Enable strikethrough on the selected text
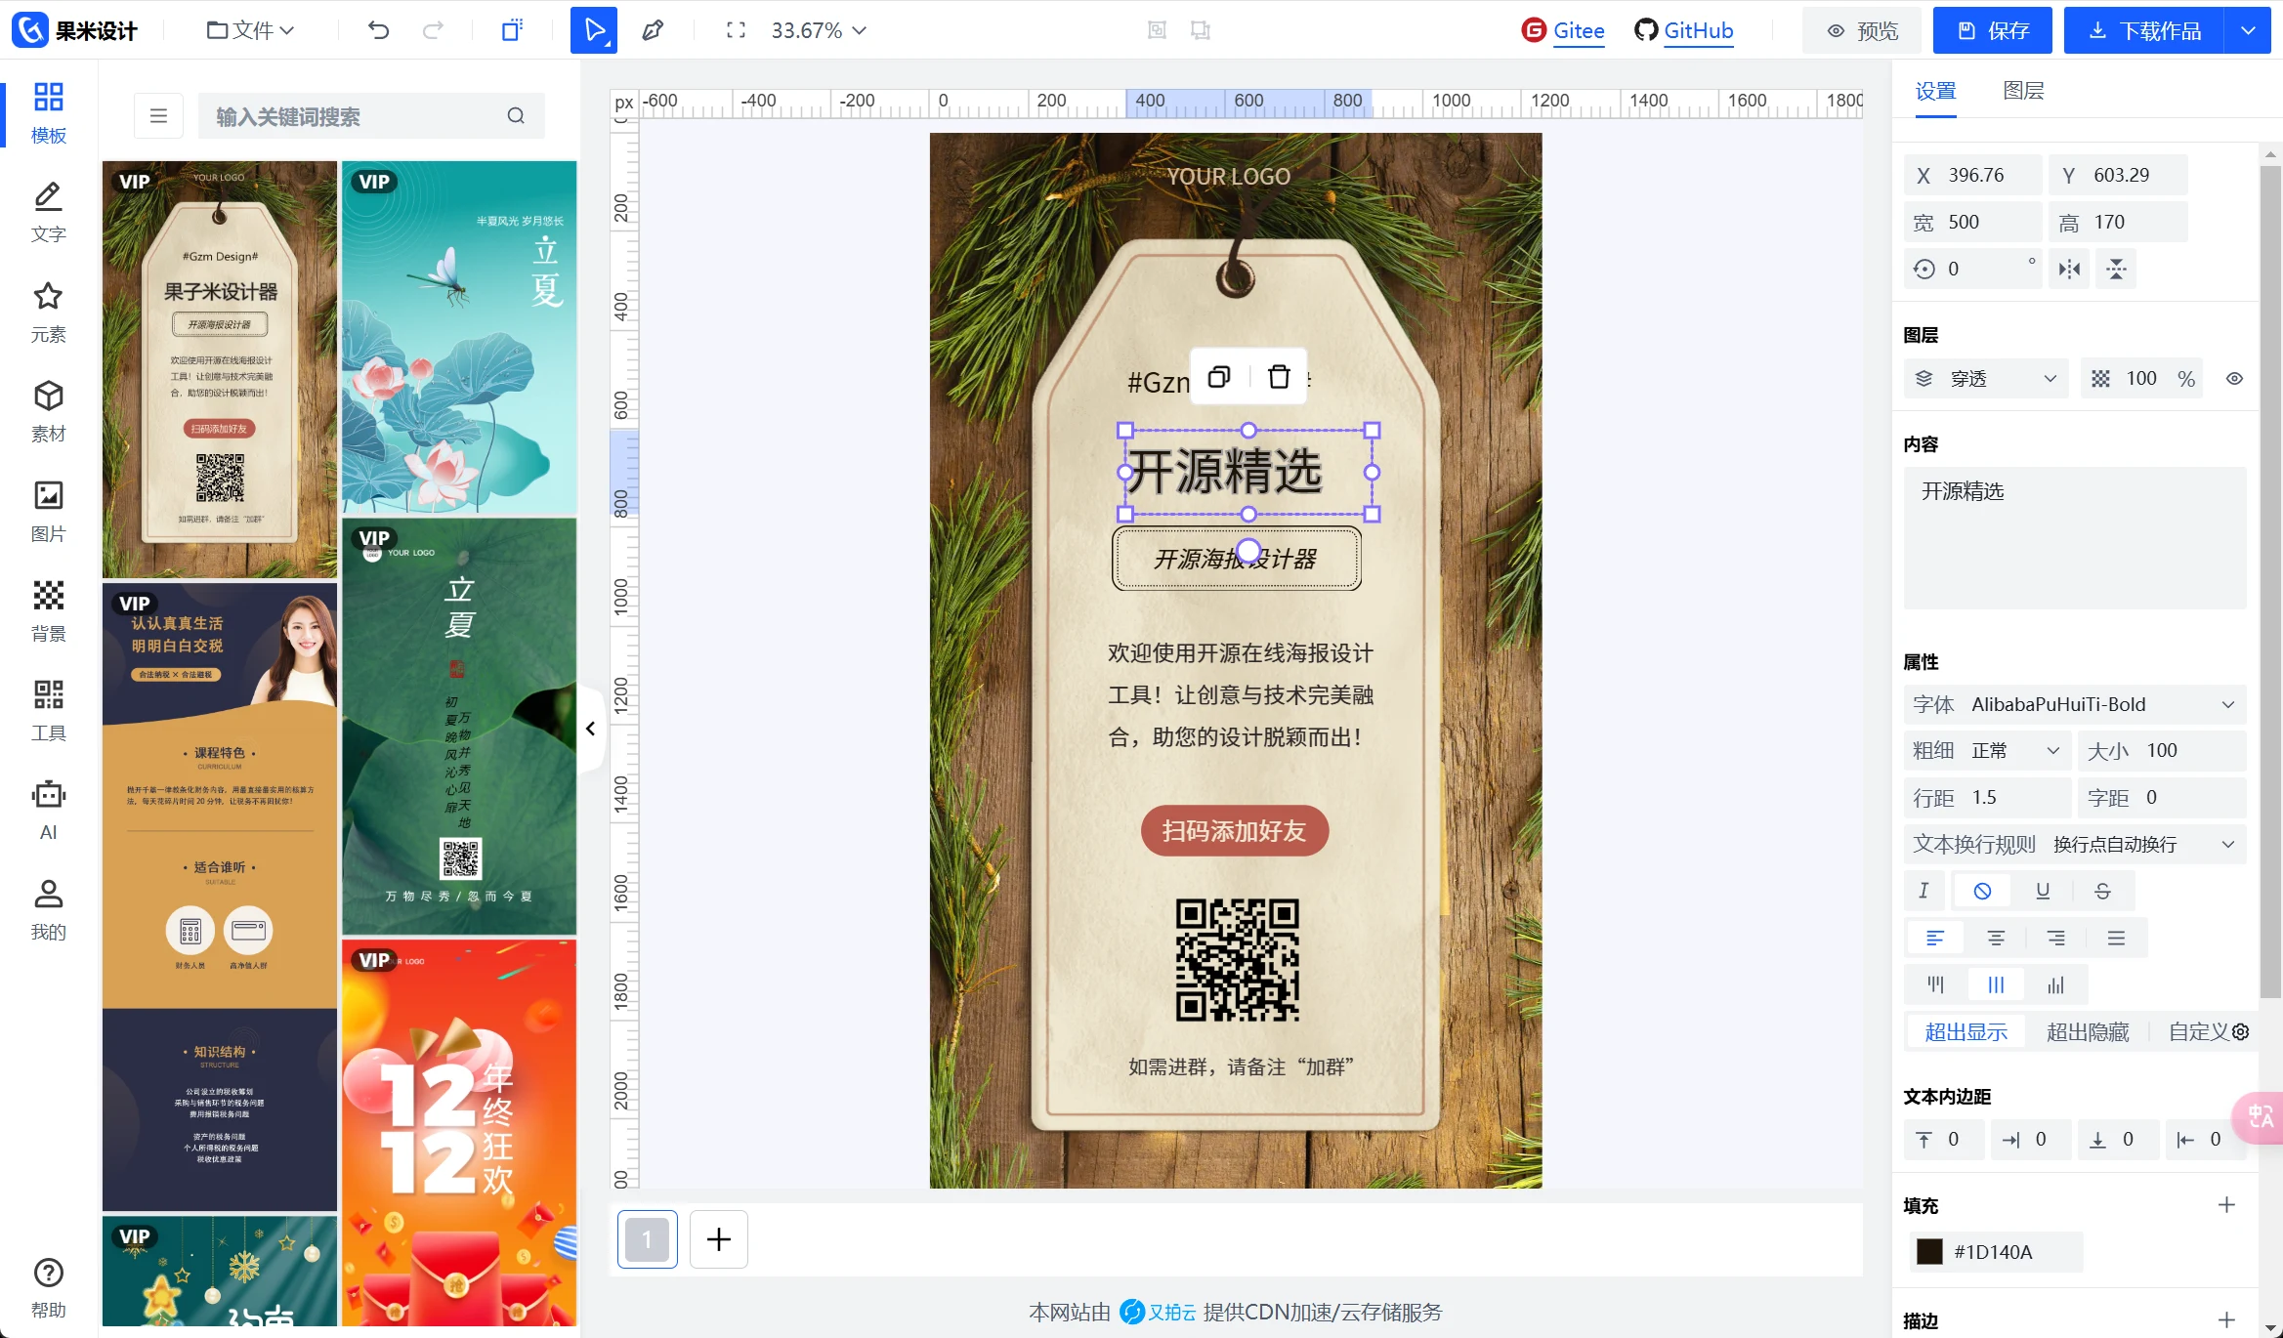Screen dimensions: 2283x1338 (2103, 891)
